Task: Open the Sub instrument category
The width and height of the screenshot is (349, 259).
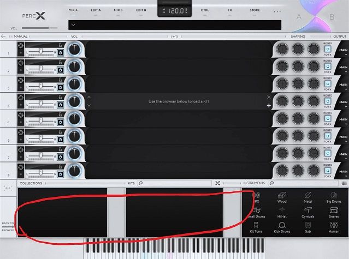Action: [308, 227]
